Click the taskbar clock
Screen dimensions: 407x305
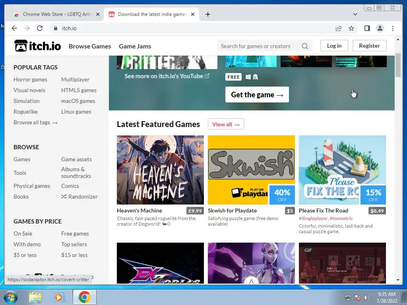(x=387, y=297)
